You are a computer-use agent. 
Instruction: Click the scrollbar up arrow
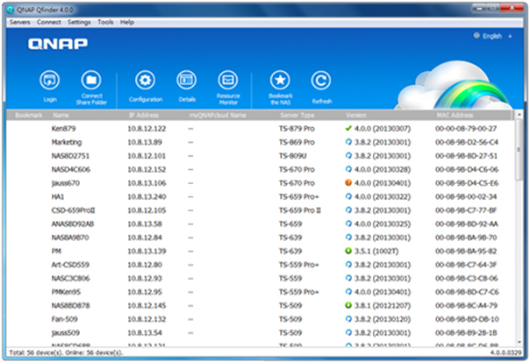coord(519,115)
